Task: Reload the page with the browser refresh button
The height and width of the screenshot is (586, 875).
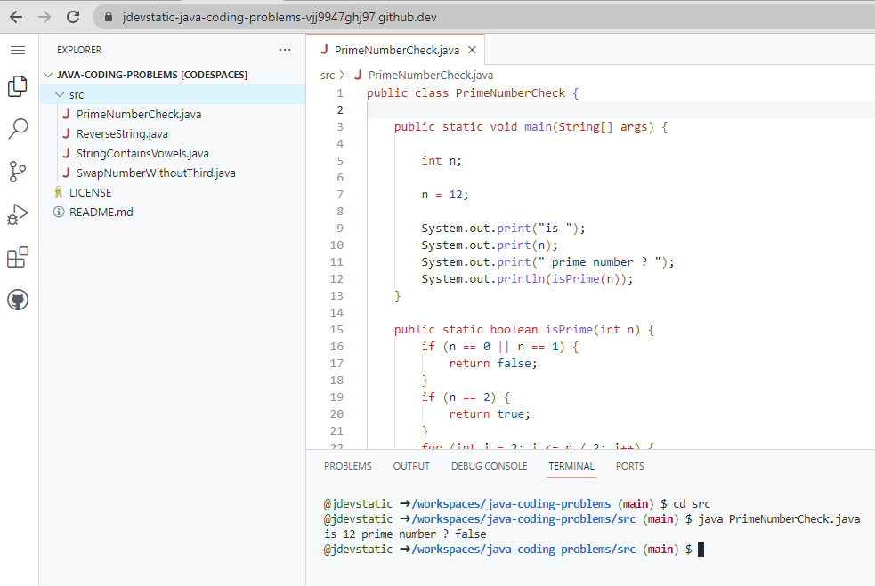Action: 73,15
